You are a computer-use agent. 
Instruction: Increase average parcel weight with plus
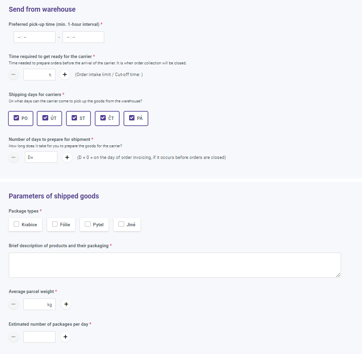click(66, 304)
